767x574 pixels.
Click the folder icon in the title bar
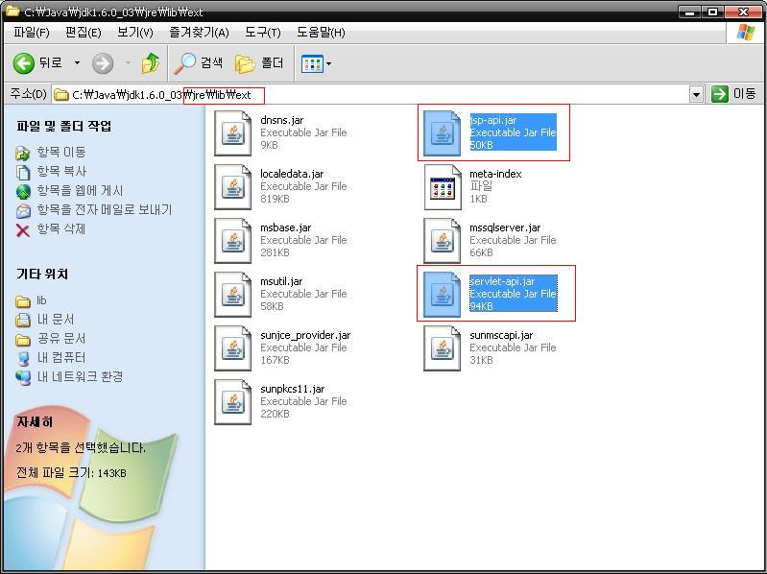click(12, 12)
